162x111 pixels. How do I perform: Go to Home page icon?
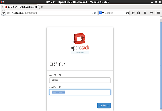tap(151, 13)
